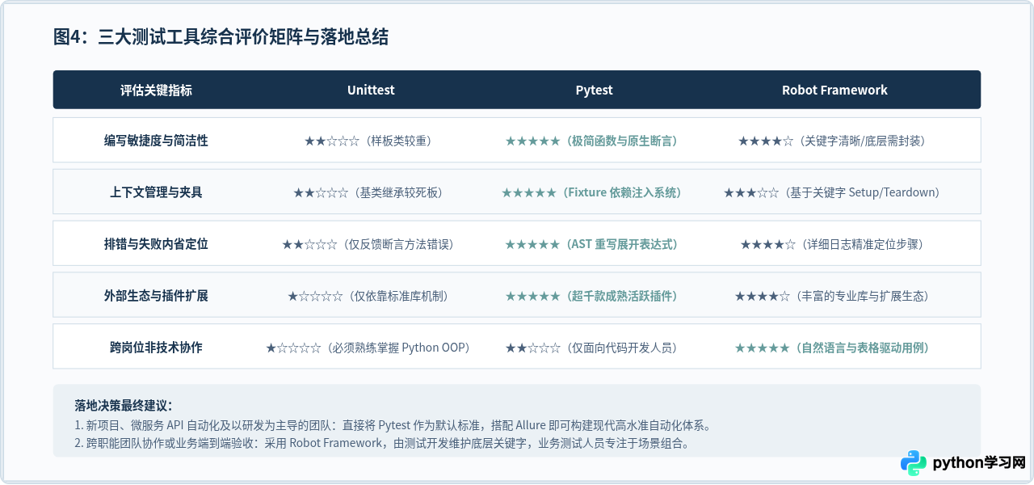Click the row label '编写敏捷度与简洁性'
1034x485 pixels.
click(156, 141)
